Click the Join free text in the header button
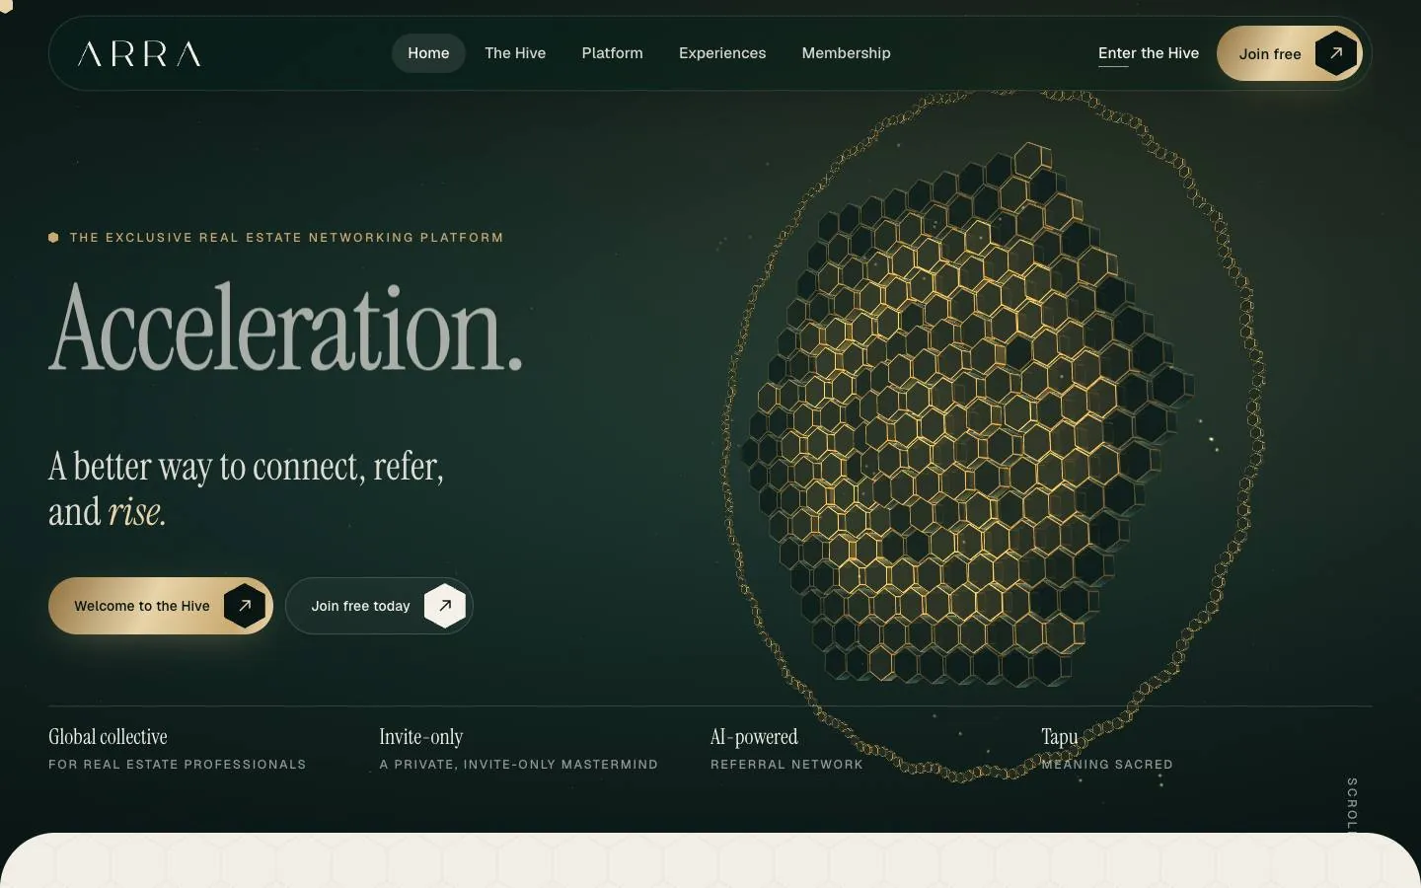The height and width of the screenshot is (888, 1421). [1270, 54]
